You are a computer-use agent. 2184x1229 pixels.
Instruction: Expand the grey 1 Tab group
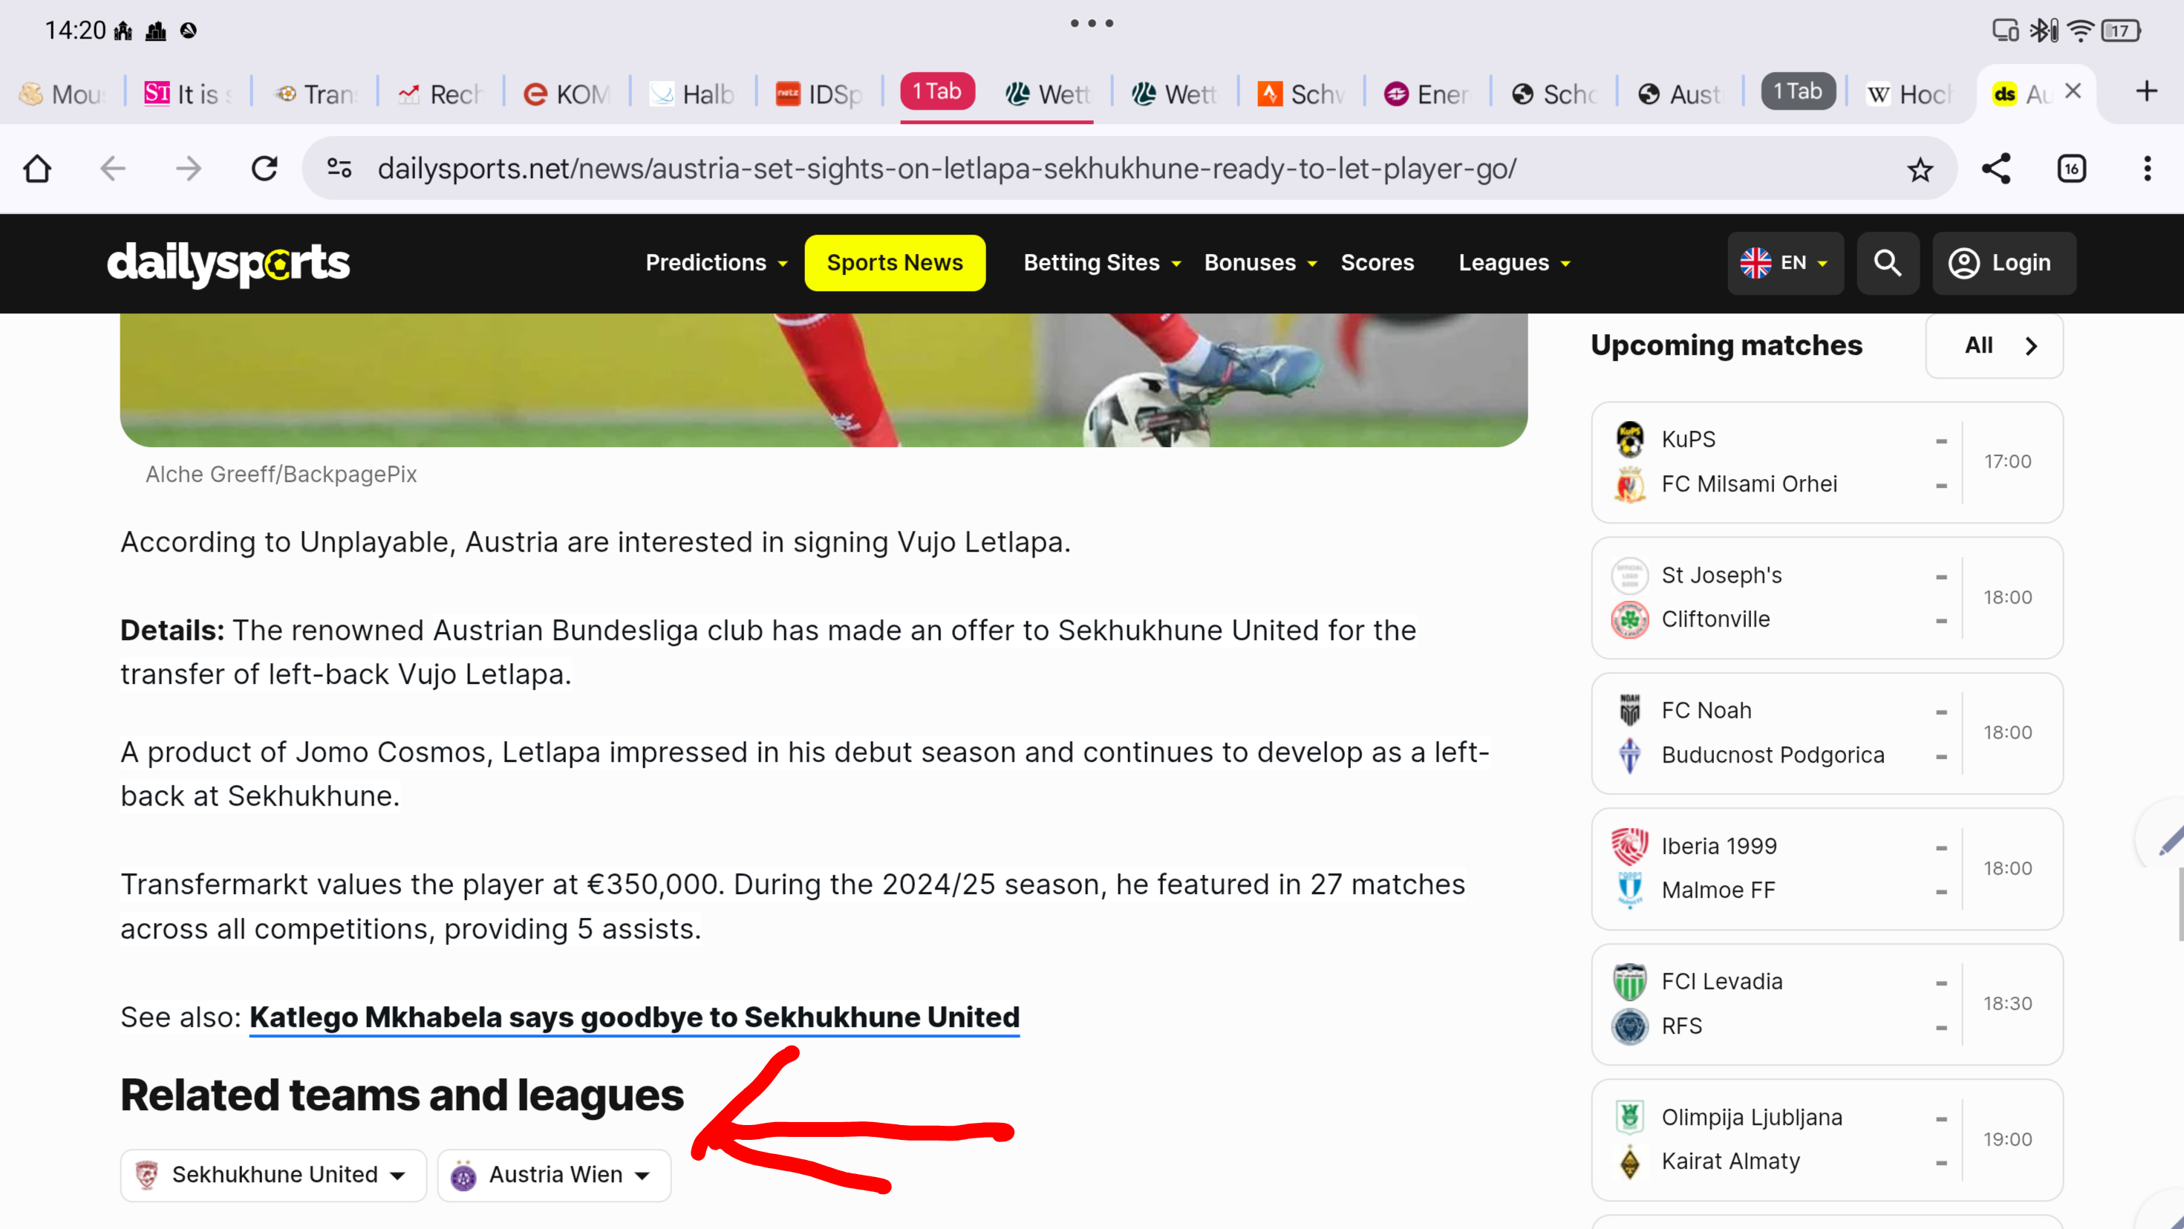(x=1797, y=91)
